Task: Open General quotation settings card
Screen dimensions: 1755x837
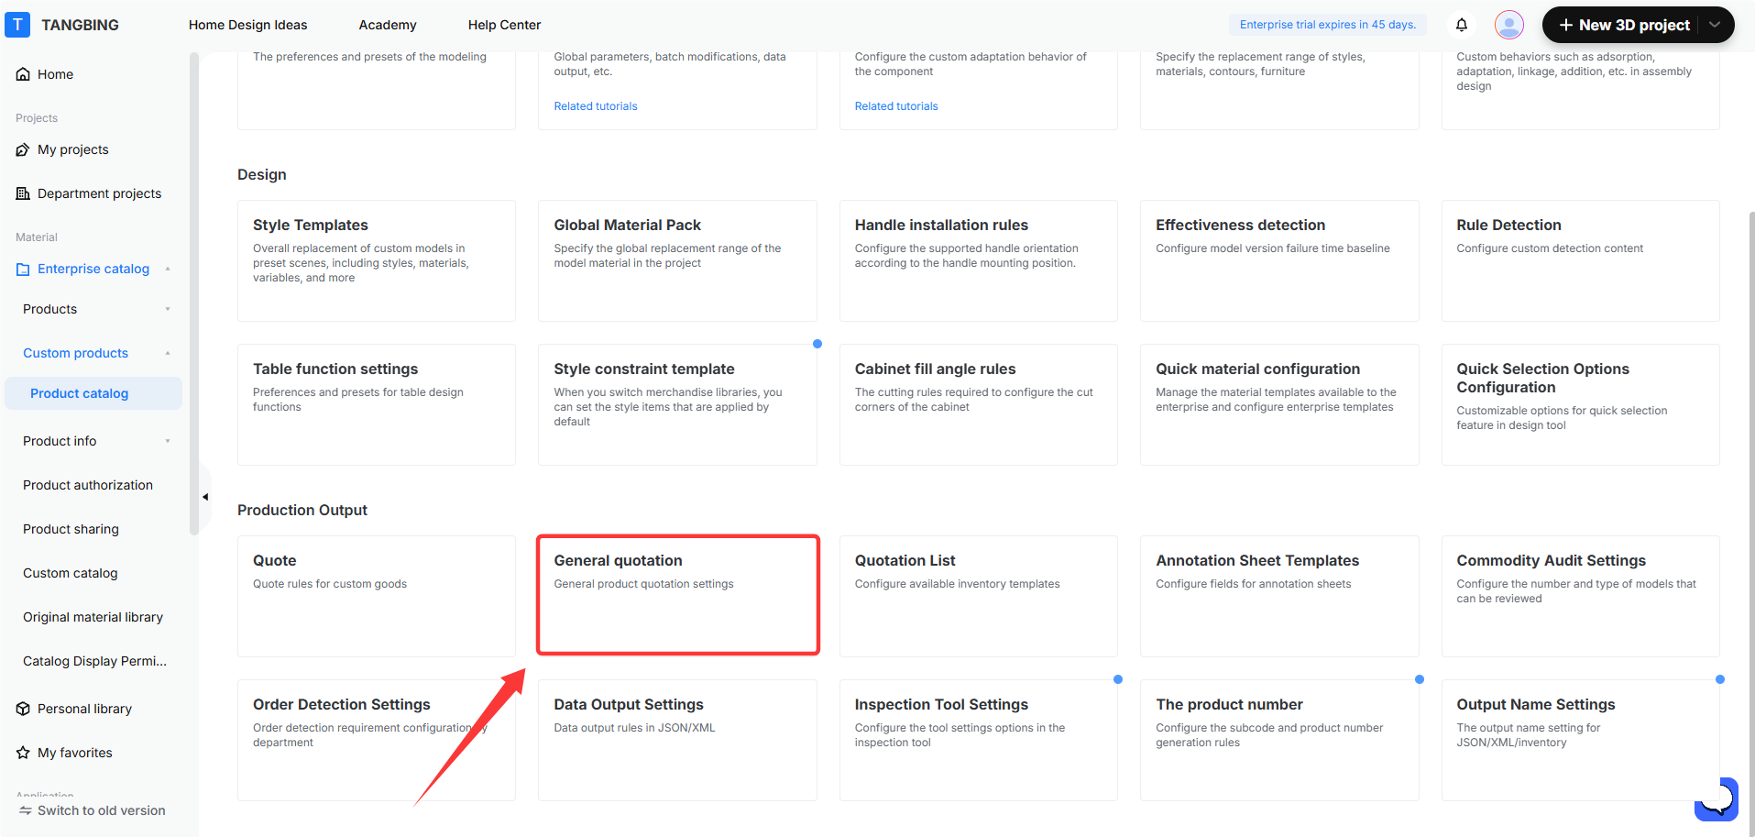Action: point(677,596)
